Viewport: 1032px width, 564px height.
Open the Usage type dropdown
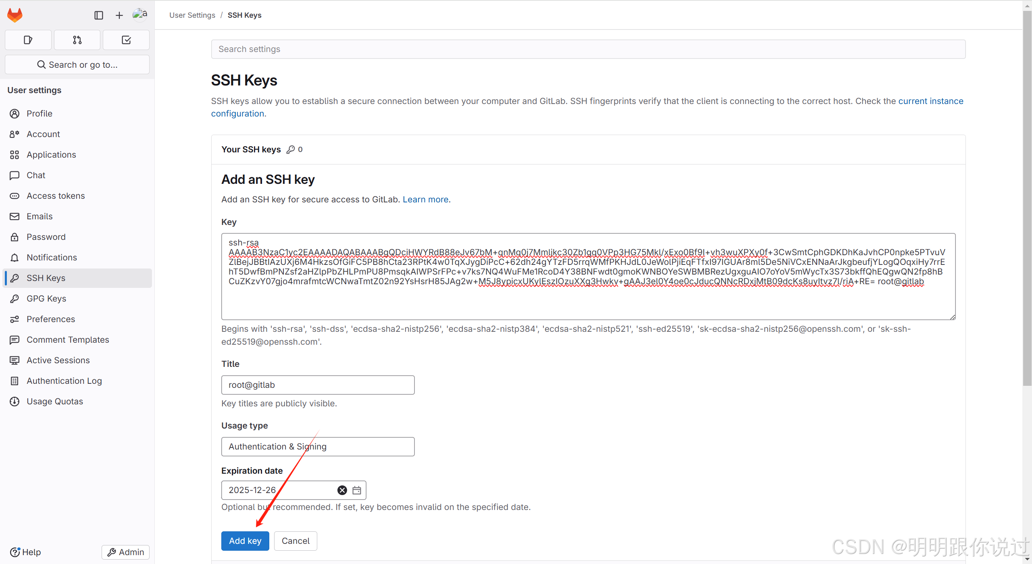(x=318, y=447)
